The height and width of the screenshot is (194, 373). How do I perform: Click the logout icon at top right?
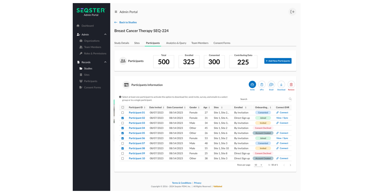point(292,11)
